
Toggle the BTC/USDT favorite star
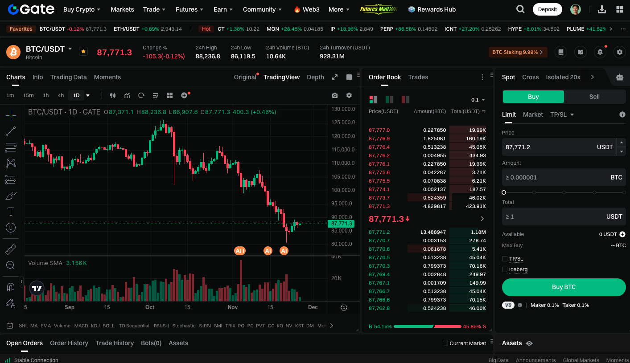point(83,51)
